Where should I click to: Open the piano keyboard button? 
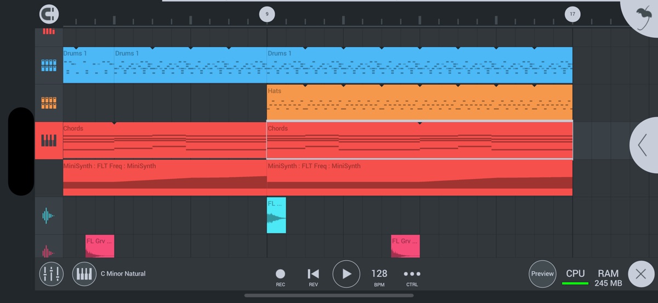click(84, 274)
